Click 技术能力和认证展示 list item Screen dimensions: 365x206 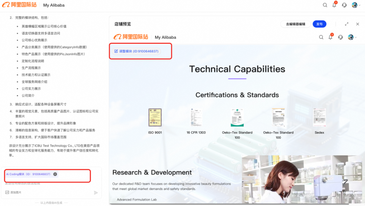coord(36,75)
